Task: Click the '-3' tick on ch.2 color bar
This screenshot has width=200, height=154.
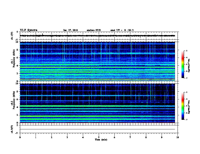Action: pos(186,92)
